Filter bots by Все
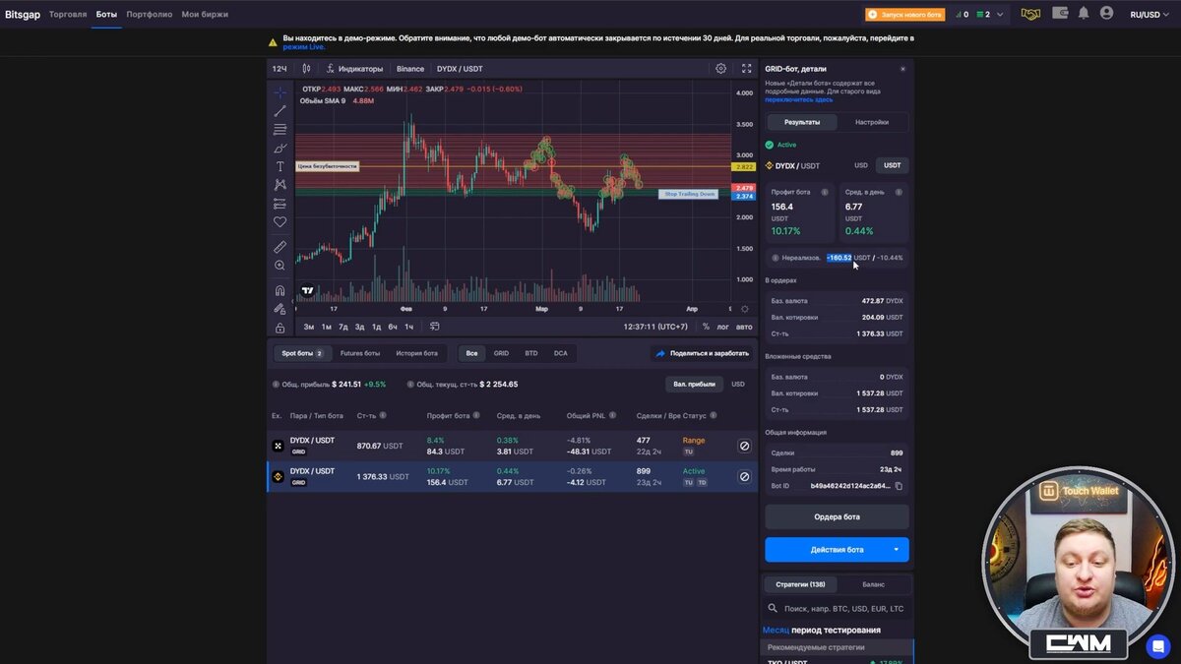The width and height of the screenshot is (1181, 664). pyautogui.click(x=472, y=353)
